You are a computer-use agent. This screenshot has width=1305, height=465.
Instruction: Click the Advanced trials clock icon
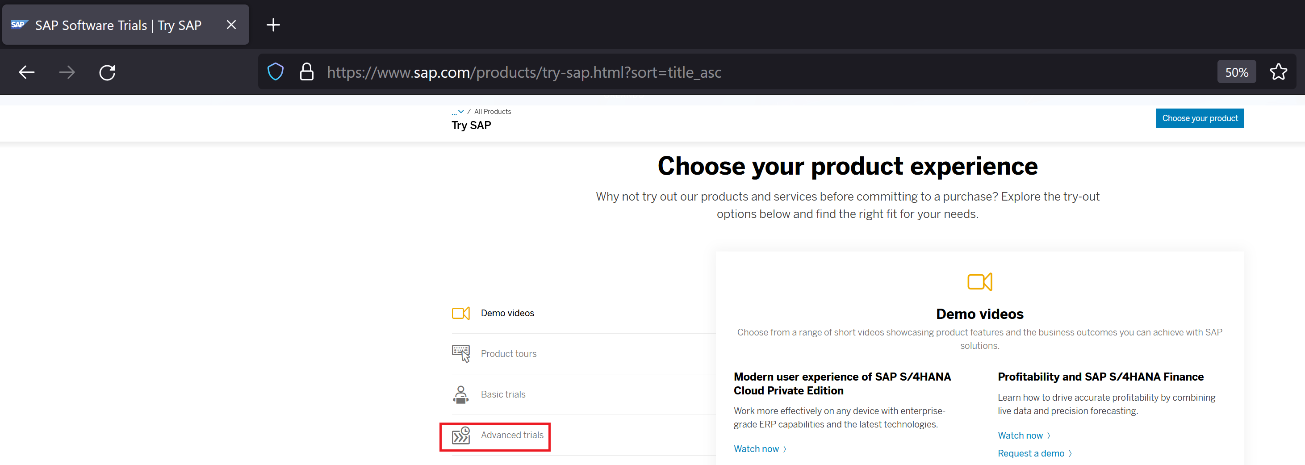point(460,435)
